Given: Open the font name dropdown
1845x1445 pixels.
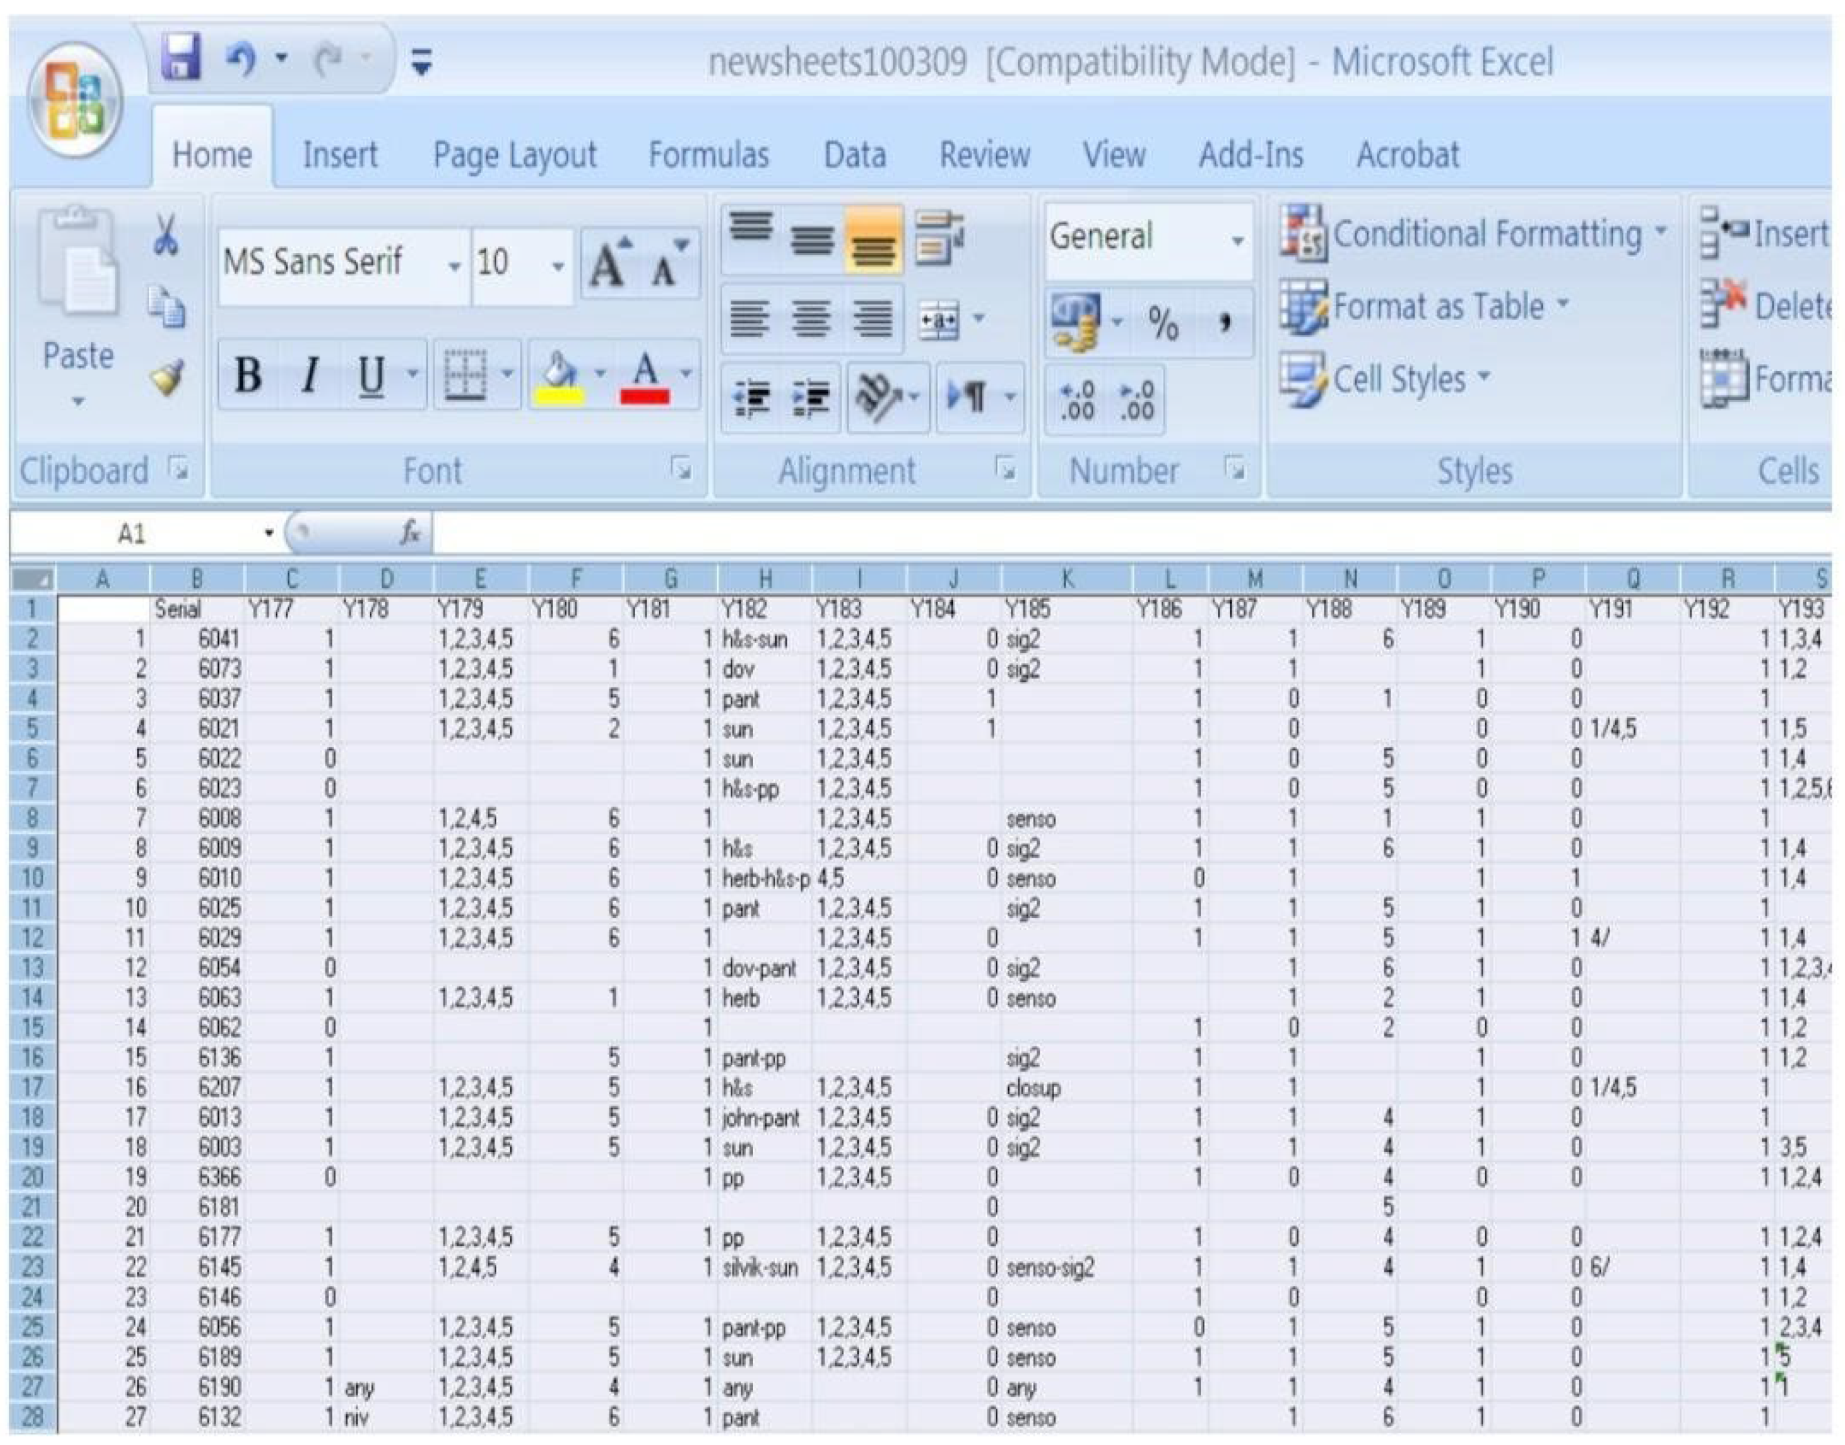Looking at the screenshot, I should click(454, 266).
